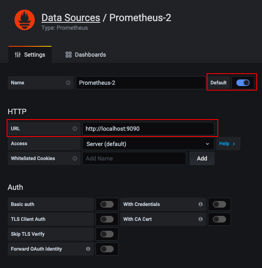The width and height of the screenshot is (262, 268).
Task: Click the Forward OAuth Identity info icon
Action: pos(88,249)
